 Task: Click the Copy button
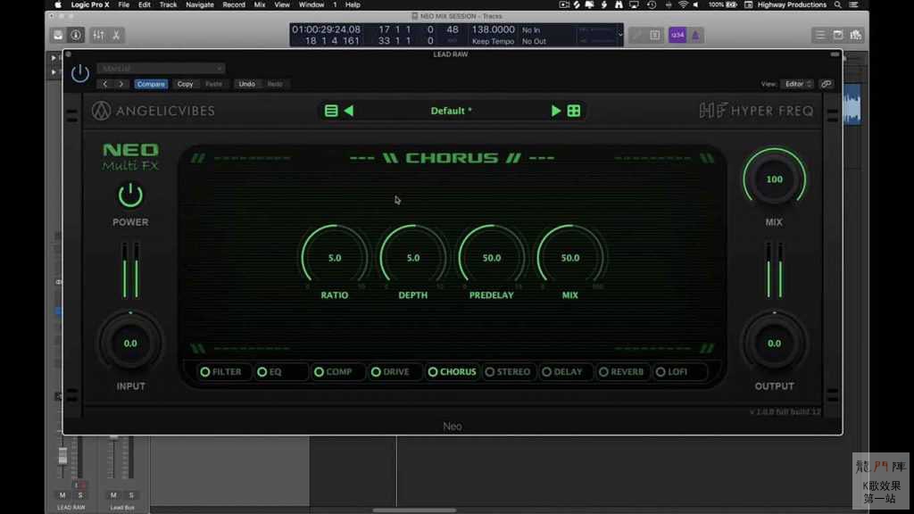click(x=185, y=84)
